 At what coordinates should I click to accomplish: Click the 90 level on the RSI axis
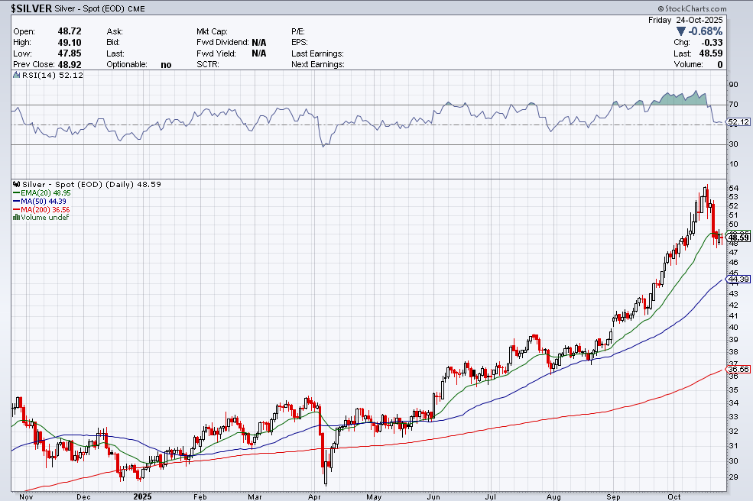(x=733, y=85)
